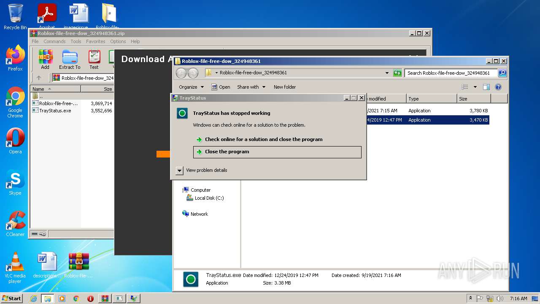Open the WinRAR File menu
The height and width of the screenshot is (304, 540).
pyautogui.click(x=35, y=41)
